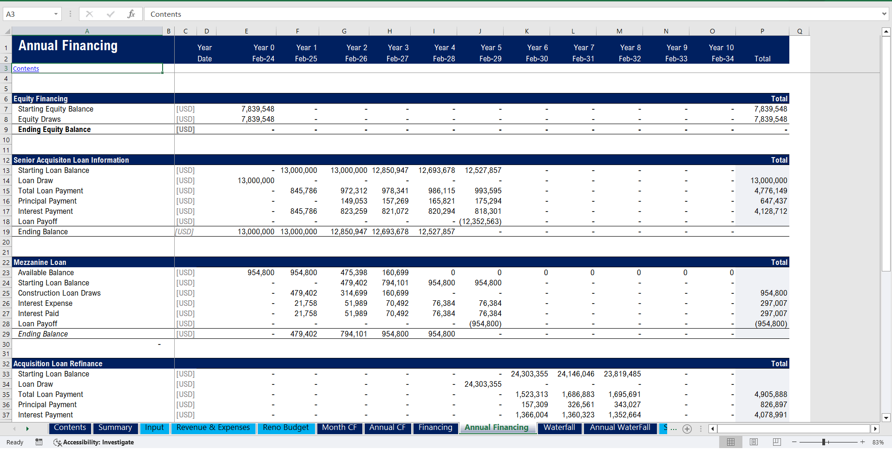Open the Name Box dropdown arrow
Screen dimensions: 892x449
(56, 14)
